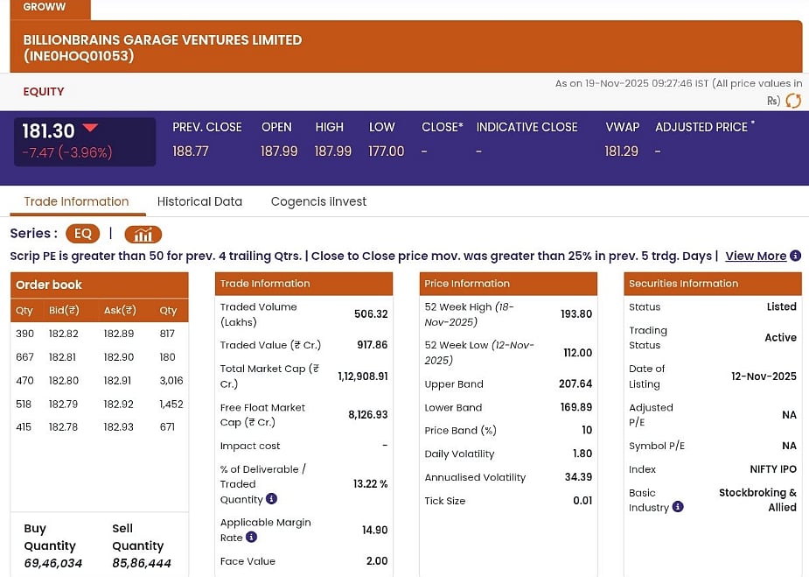Click the EQUITY label under the company name
The image size is (809, 577).
44,91
